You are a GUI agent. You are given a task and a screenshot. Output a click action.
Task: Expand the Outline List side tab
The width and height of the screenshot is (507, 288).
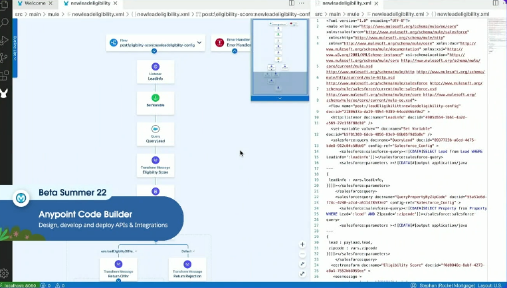pyautogui.click(x=15, y=48)
